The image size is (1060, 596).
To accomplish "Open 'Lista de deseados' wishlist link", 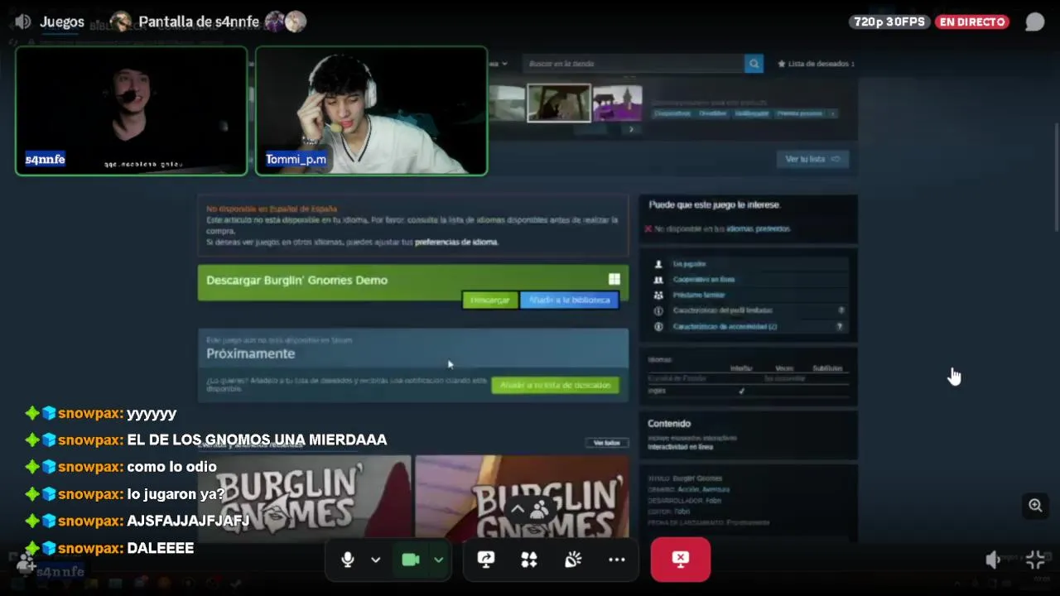I will (816, 64).
